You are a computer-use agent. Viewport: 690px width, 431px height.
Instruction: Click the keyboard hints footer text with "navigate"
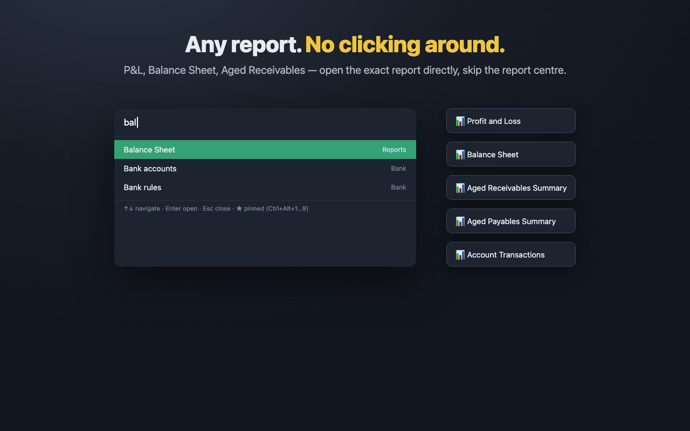216,208
